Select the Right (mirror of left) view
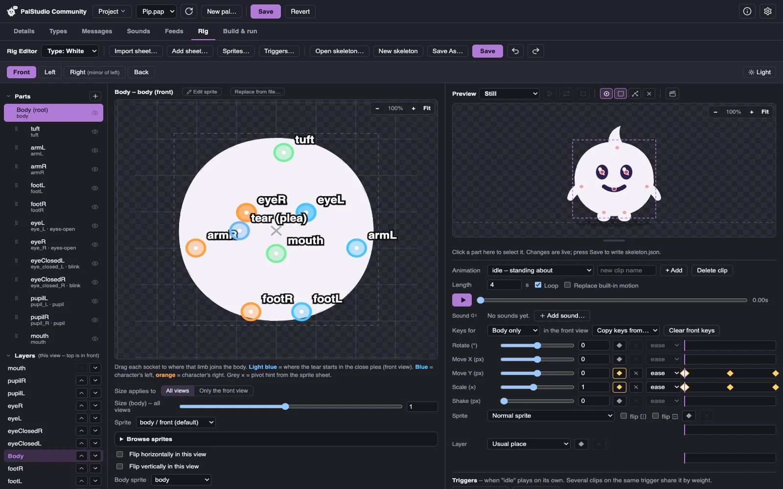The width and height of the screenshot is (783, 489). point(94,72)
